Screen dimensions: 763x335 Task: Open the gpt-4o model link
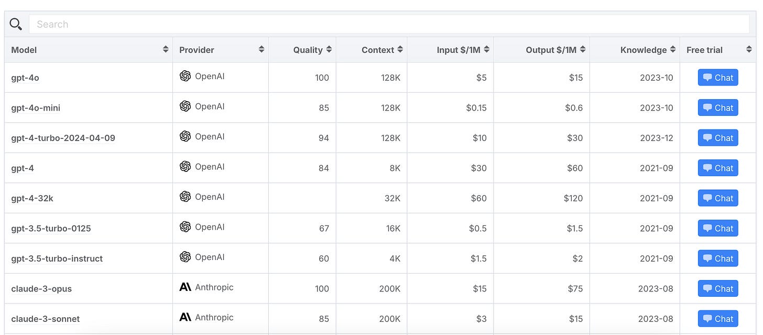point(25,78)
